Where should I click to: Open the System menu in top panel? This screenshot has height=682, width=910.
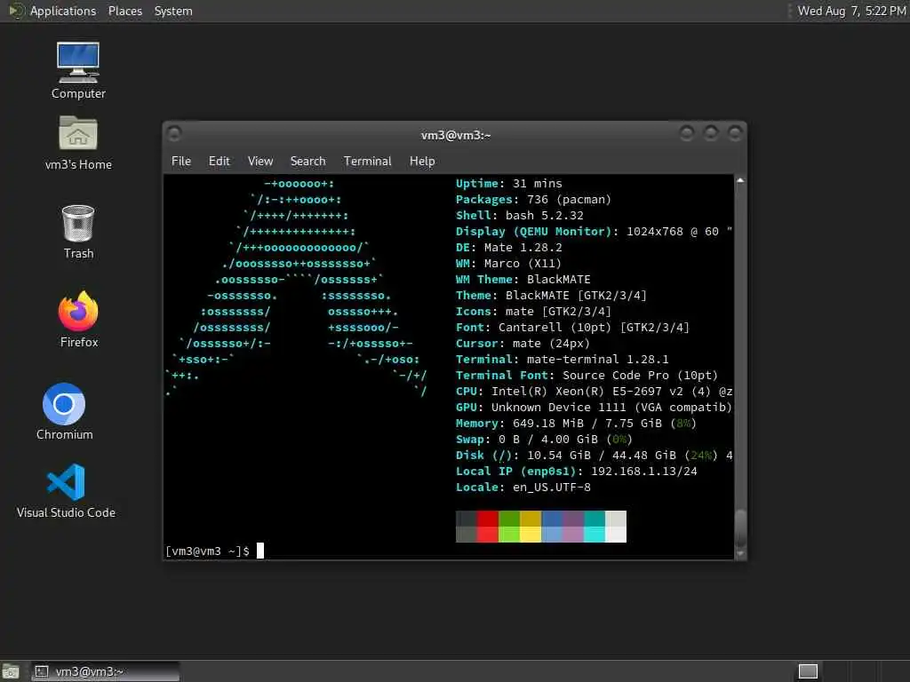coord(173,11)
